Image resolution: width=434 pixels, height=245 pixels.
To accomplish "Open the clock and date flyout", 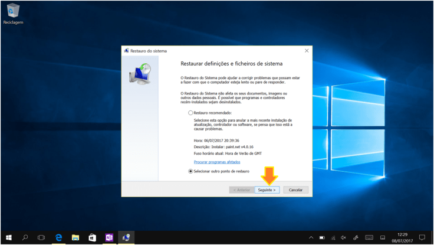I will coord(403,237).
